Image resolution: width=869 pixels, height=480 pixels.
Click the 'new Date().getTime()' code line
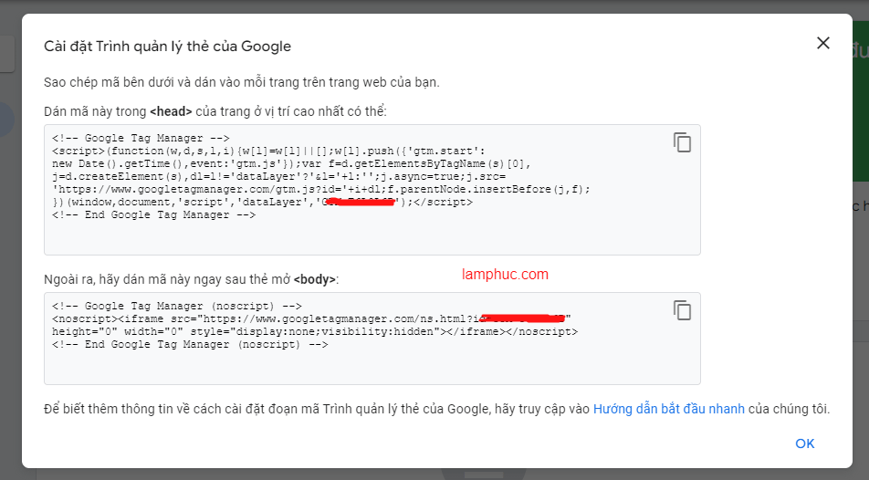tap(291, 163)
